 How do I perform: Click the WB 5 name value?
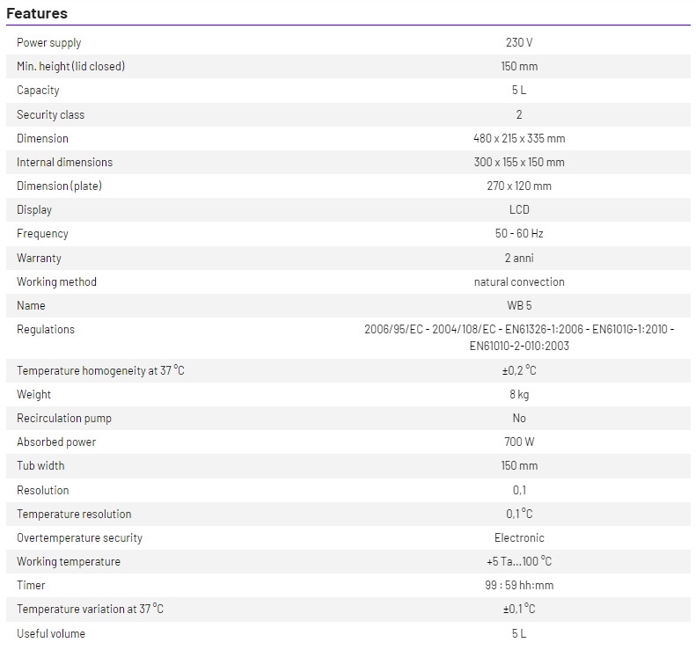519,306
